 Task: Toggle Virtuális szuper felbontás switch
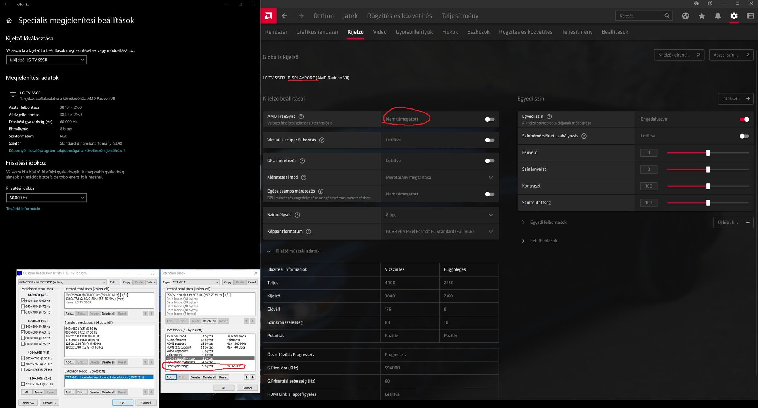point(489,140)
